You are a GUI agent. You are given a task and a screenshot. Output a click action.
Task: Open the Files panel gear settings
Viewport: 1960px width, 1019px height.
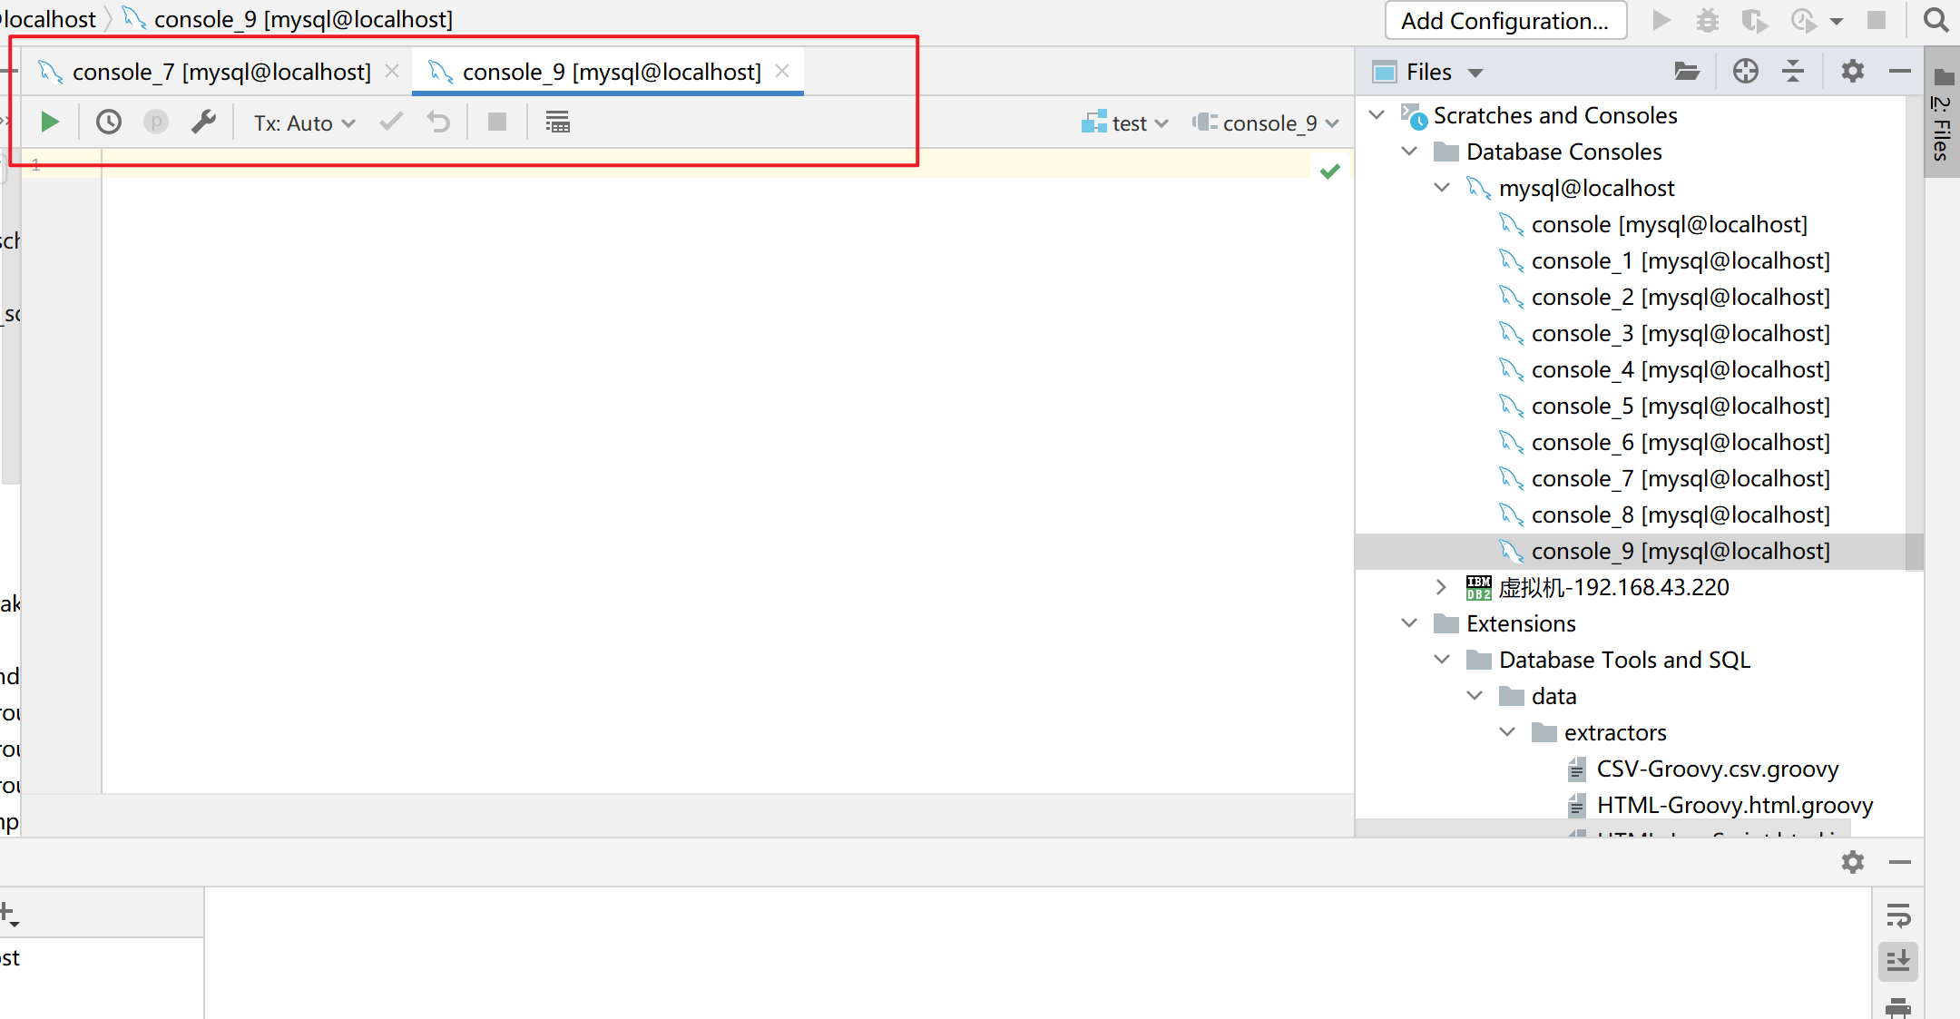[1853, 71]
